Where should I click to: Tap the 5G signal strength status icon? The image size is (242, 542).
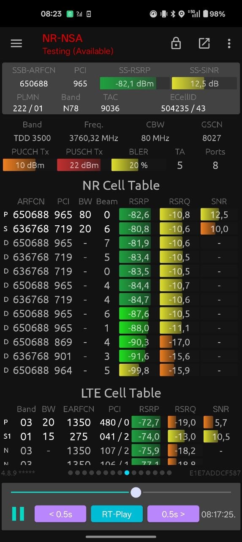tap(195, 14)
